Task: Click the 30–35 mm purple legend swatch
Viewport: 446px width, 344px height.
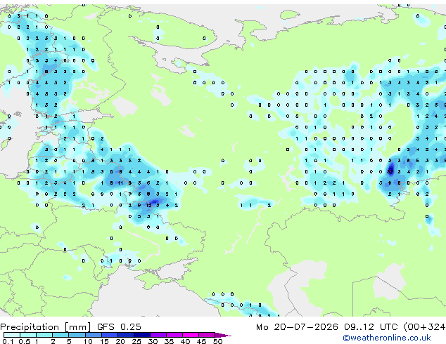Action: pos(158,335)
